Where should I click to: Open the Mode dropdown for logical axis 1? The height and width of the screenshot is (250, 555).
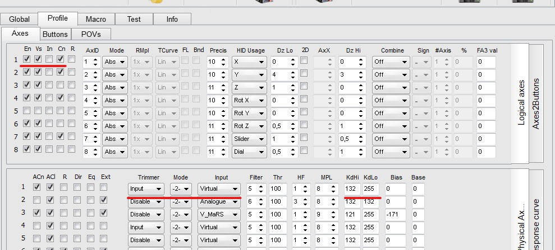(x=114, y=62)
